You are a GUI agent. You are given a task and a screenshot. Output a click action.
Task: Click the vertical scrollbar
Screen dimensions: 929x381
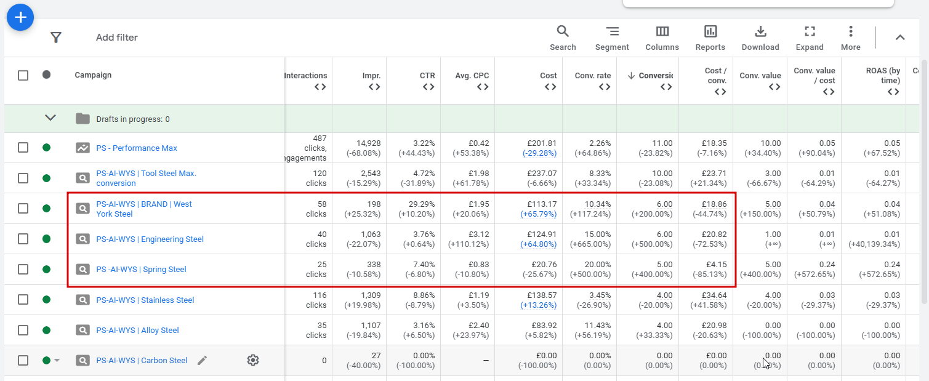924,182
